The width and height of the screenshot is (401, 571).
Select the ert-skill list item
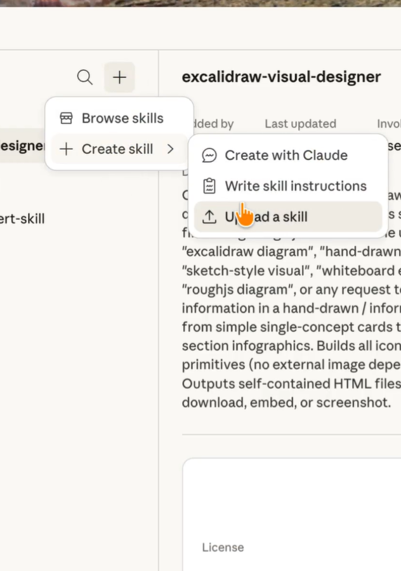tap(22, 219)
